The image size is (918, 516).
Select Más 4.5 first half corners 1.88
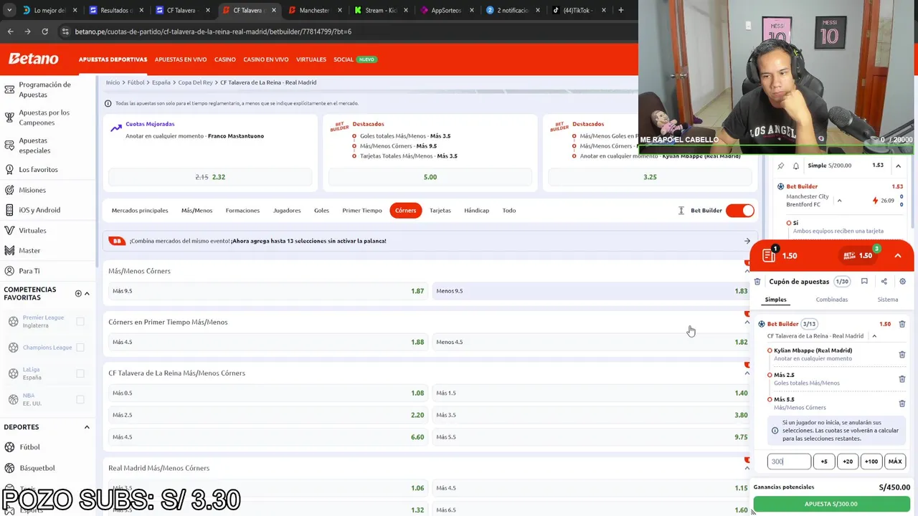coord(268,342)
